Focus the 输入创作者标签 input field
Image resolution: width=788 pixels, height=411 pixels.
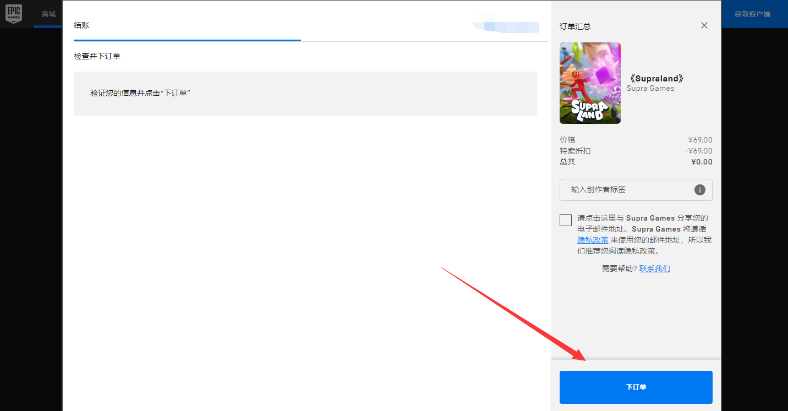[x=636, y=190]
